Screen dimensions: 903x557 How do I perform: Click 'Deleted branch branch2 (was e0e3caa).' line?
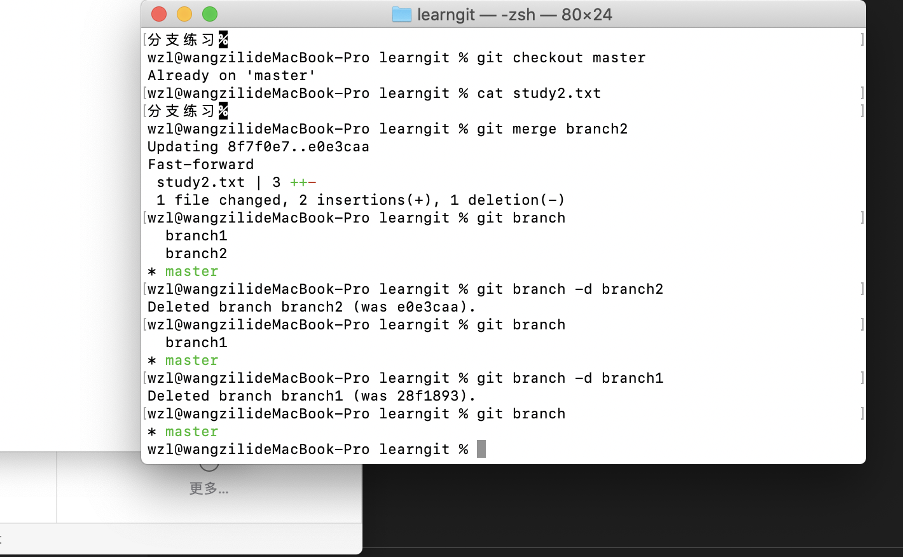[312, 306]
